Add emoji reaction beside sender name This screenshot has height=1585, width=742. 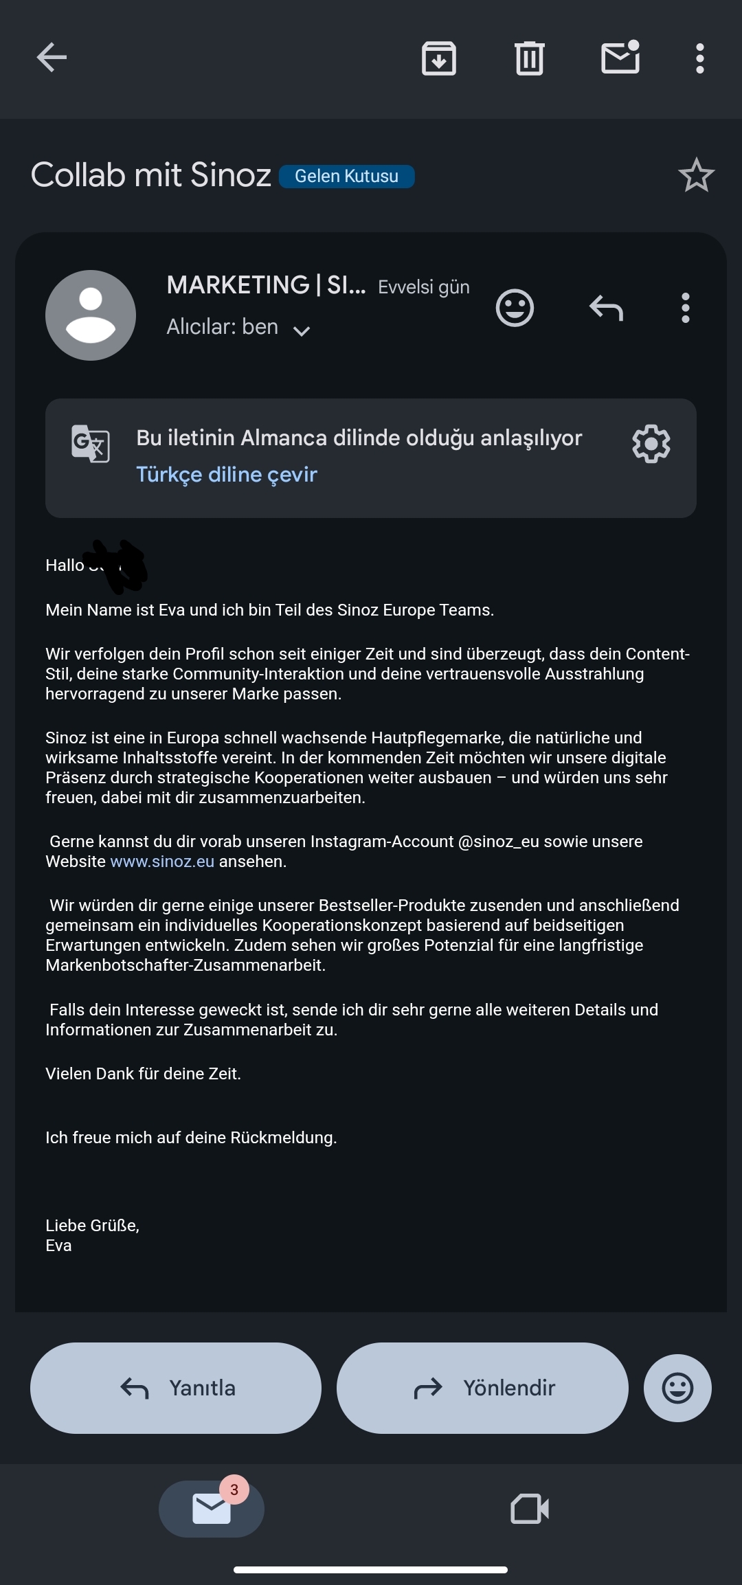pos(515,308)
